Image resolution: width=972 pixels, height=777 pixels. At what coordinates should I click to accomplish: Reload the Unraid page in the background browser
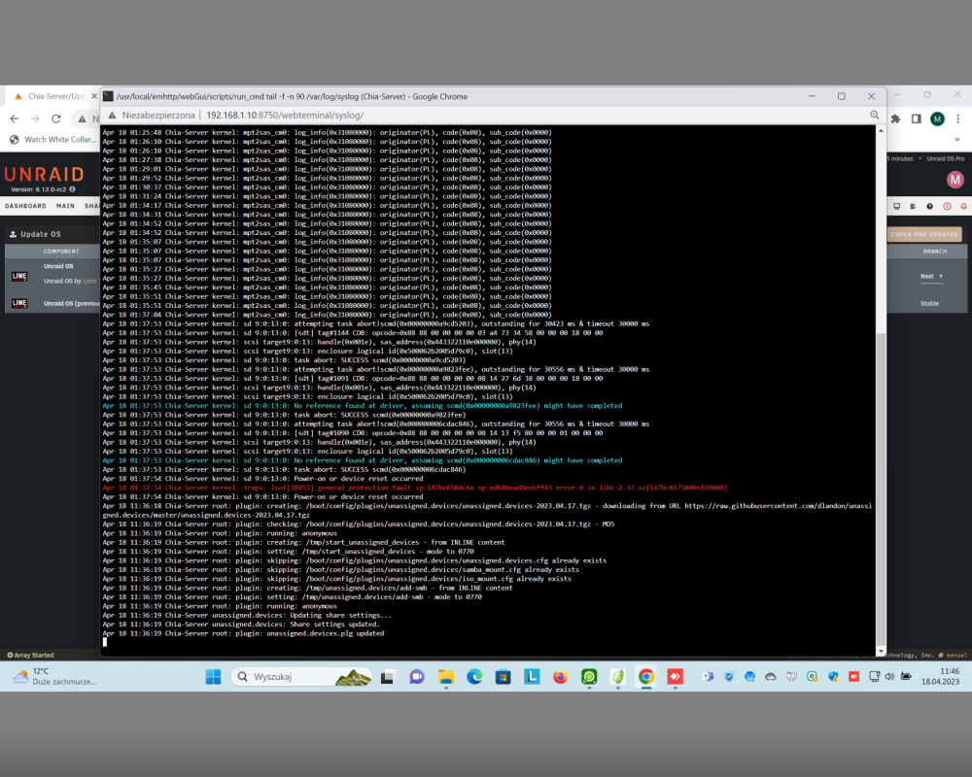55,118
